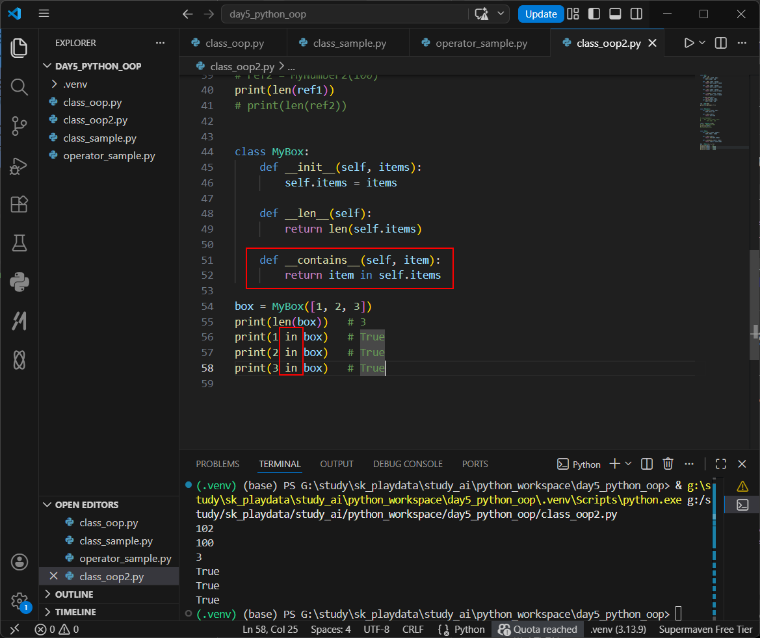Switch to class_sample.py editor tab
Screen dimensions: 760x638
pos(348,43)
